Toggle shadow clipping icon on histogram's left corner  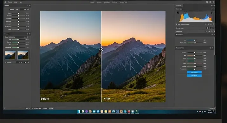coord(178,13)
